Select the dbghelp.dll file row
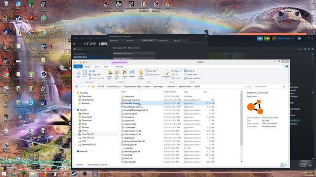The image size is (316, 177). pyautogui.click(x=168, y=138)
